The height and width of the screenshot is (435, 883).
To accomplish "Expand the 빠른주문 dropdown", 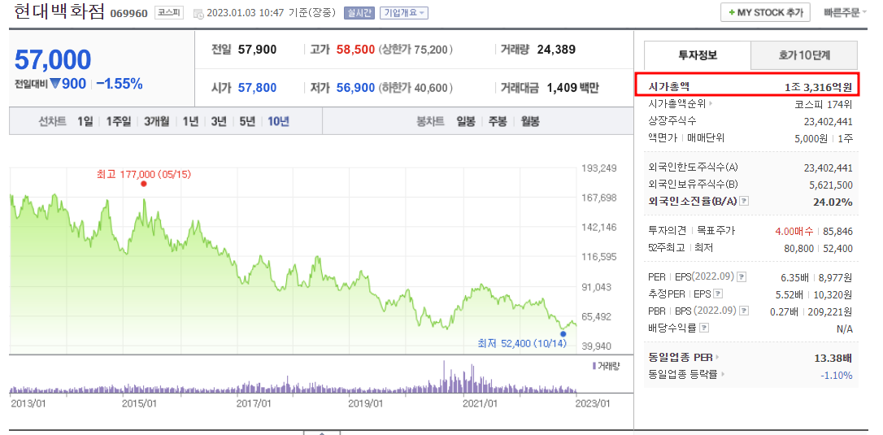I will (x=846, y=12).
